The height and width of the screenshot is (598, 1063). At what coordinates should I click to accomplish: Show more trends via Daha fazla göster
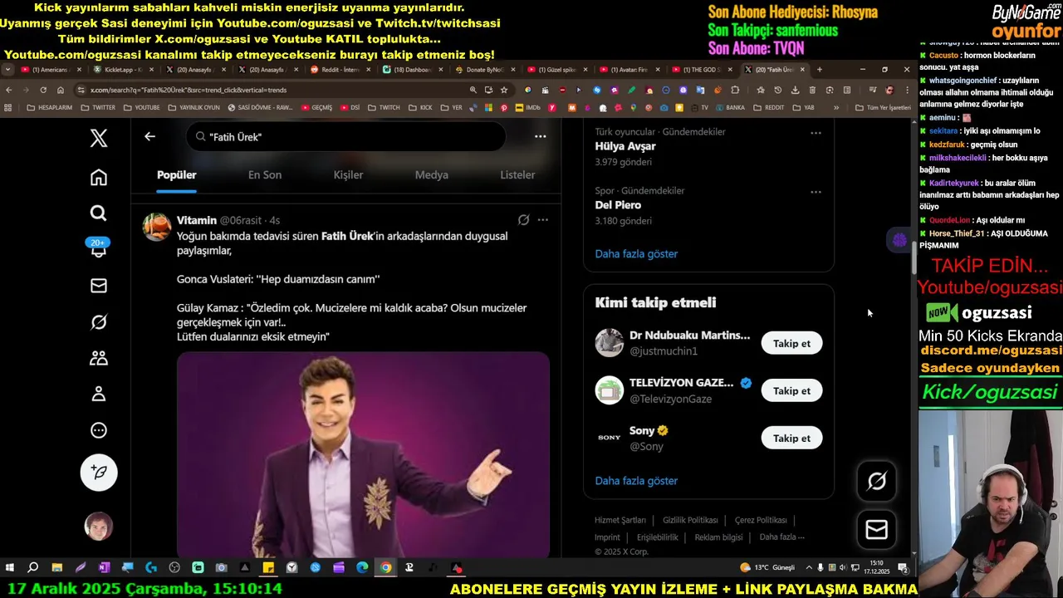(x=636, y=254)
